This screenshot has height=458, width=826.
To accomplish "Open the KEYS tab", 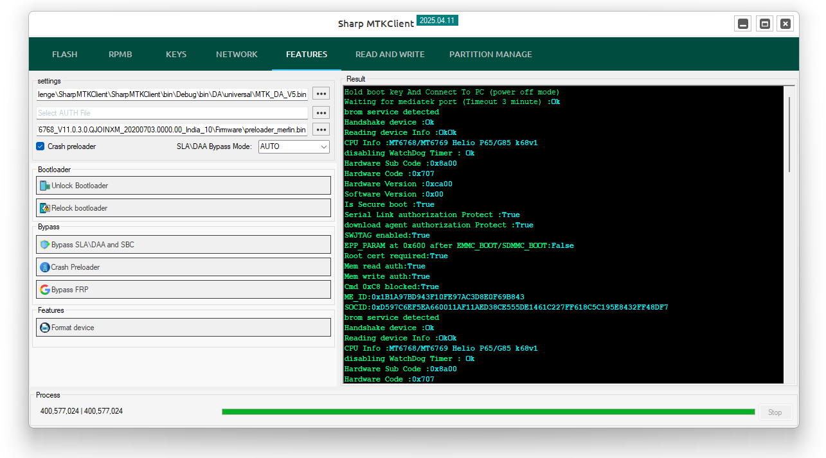I will pos(176,55).
